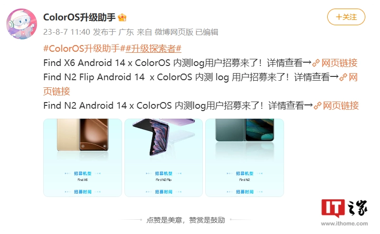Open Find X6 recruitment 网页链接

tap(339, 63)
